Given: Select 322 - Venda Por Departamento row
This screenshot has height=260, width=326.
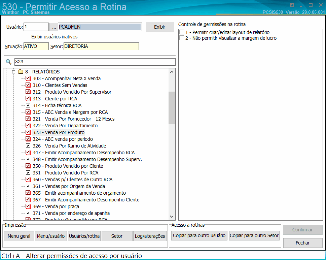Looking at the screenshot, I should 65,126.
